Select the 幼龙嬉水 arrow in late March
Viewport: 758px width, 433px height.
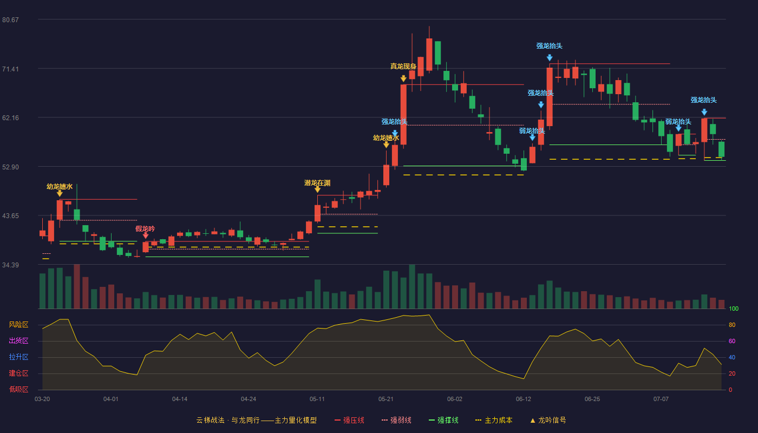(60, 193)
